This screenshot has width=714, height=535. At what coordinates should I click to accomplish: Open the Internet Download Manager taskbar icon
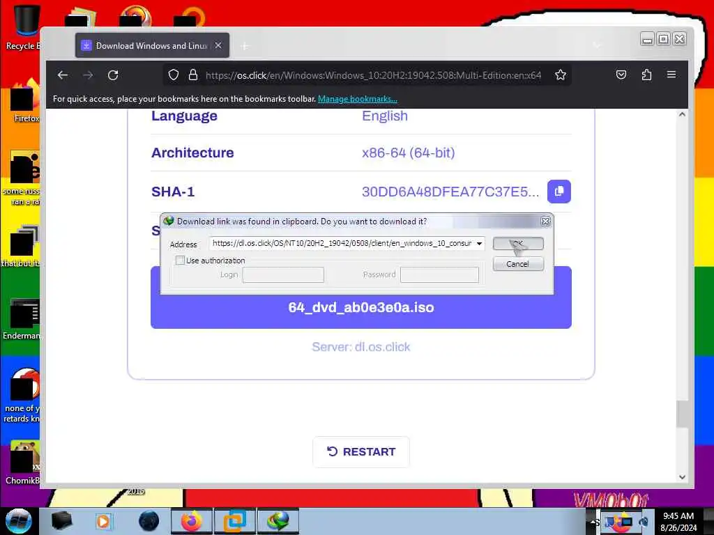click(x=278, y=521)
